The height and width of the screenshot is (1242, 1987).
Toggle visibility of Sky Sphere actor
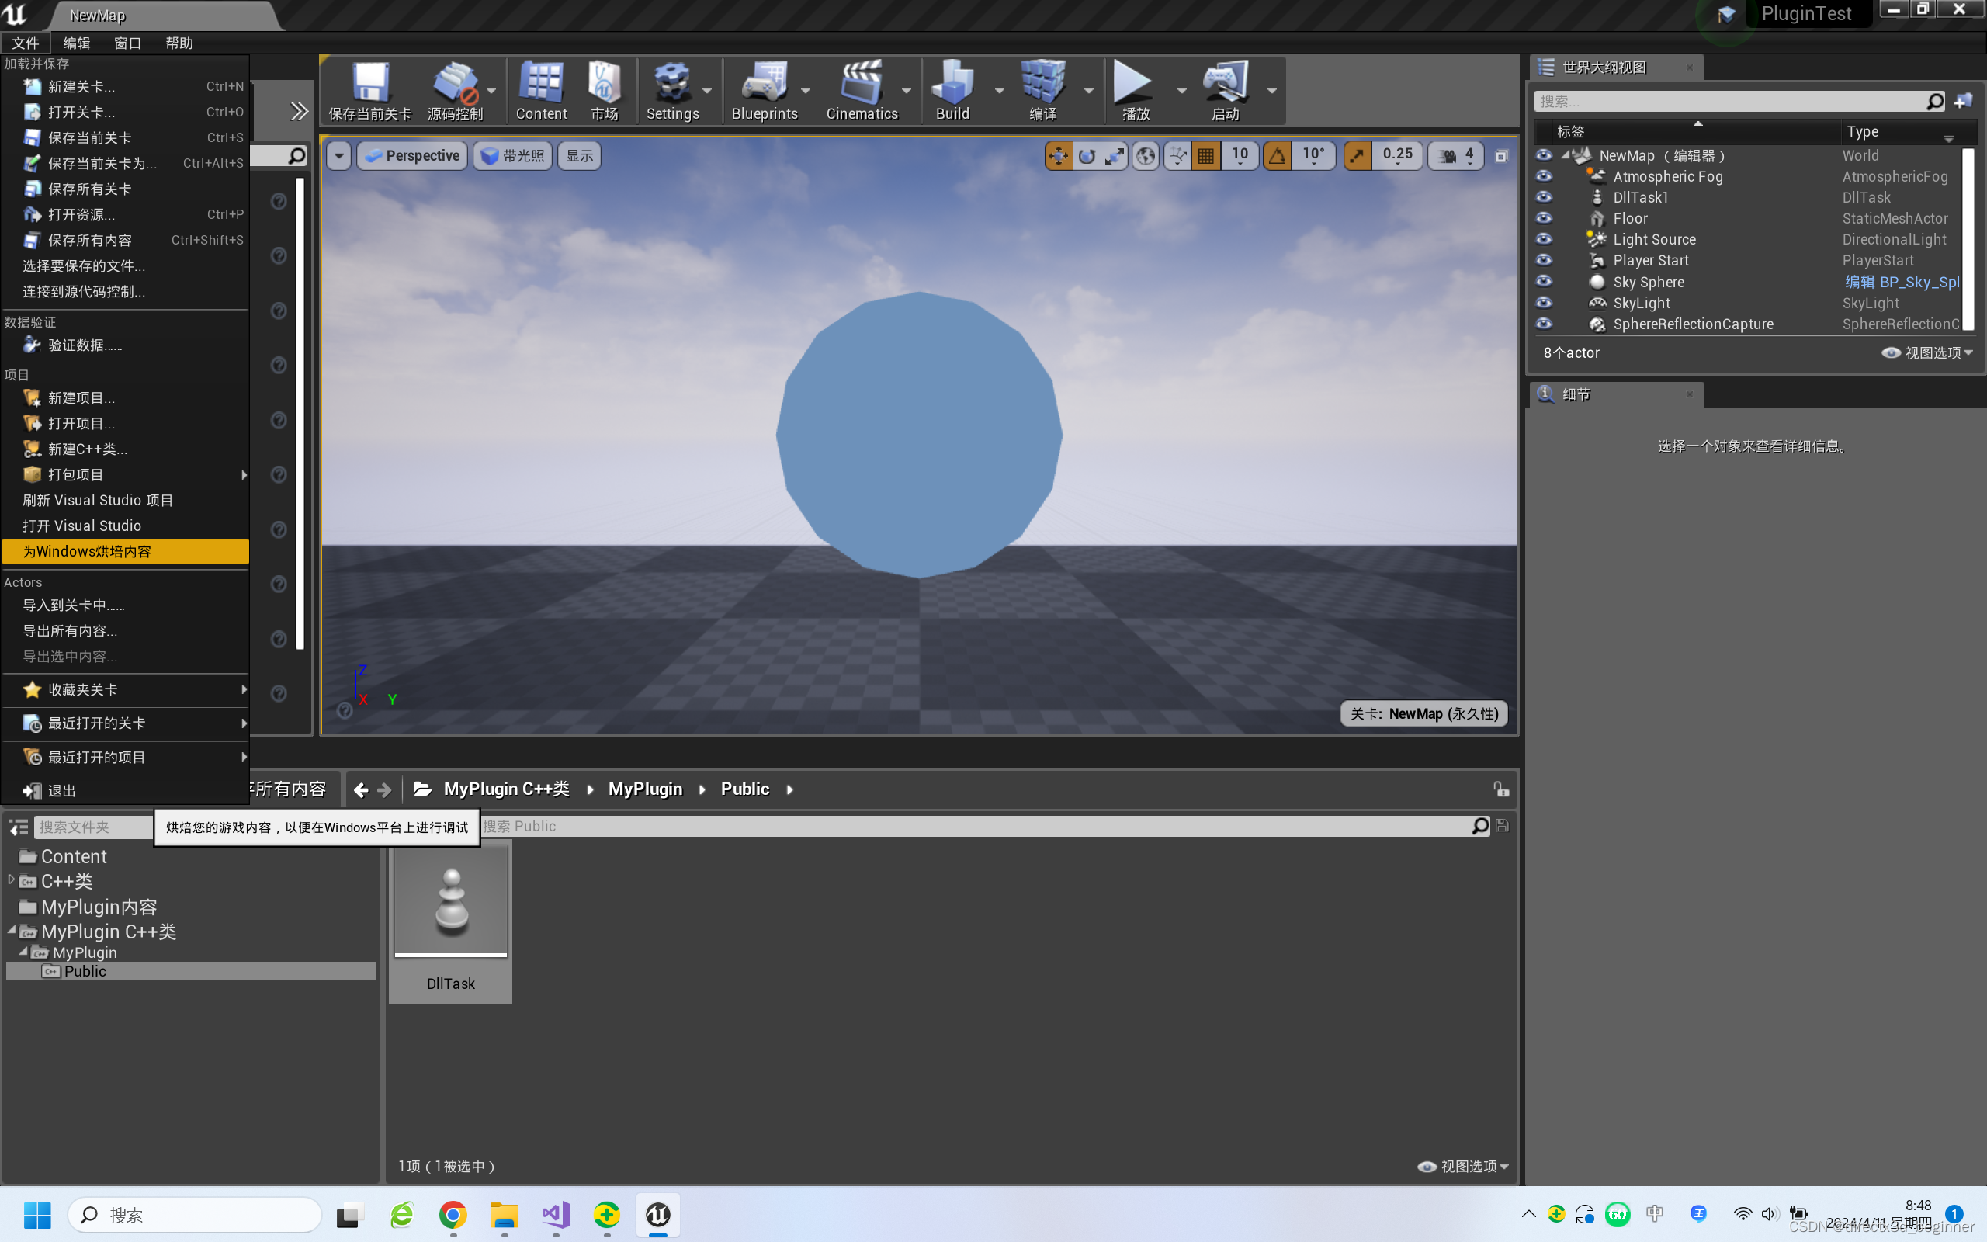point(1544,282)
